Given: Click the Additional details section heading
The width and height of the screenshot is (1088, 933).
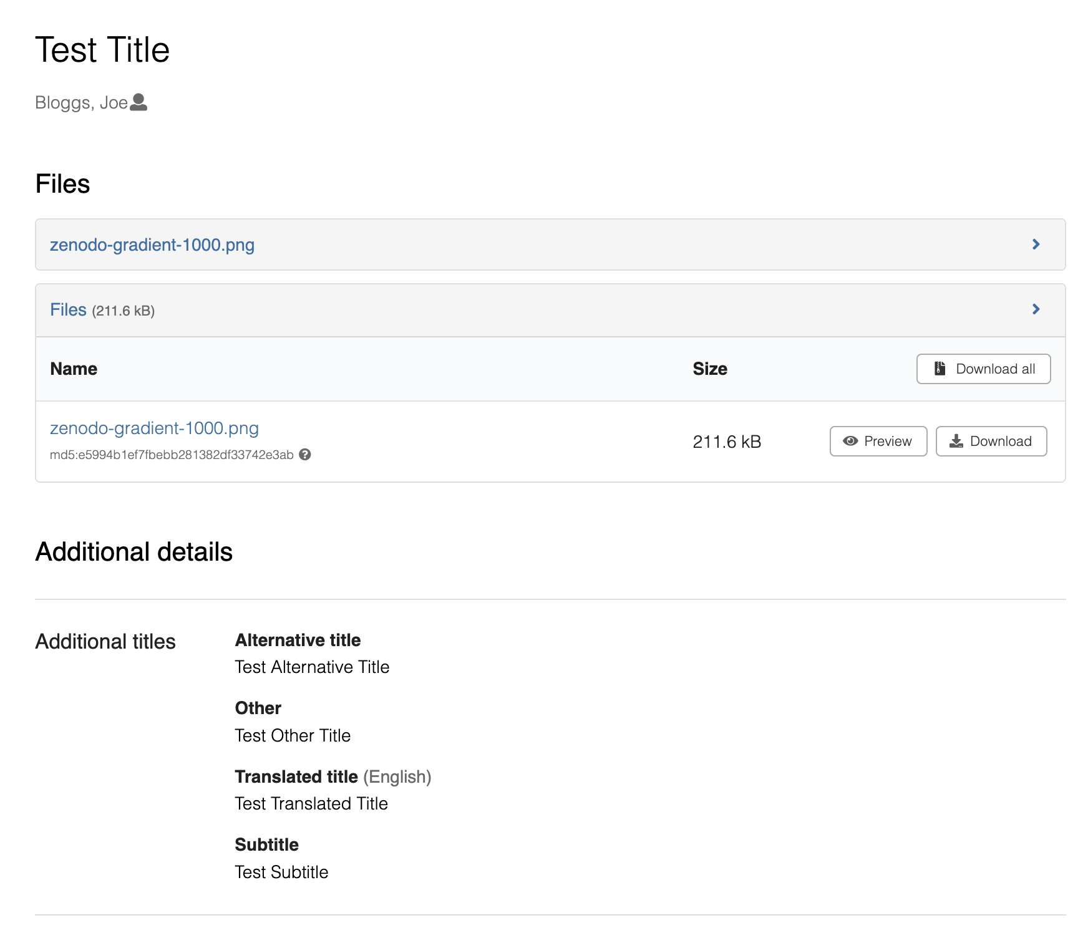Looking at the screenshot, I should click(134, 552).
